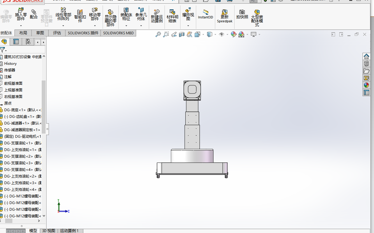Open SOLIDWORKS MBD tab
Viewport: 374px width, 233px height.
pyautogui.click(x=118, y=33)
